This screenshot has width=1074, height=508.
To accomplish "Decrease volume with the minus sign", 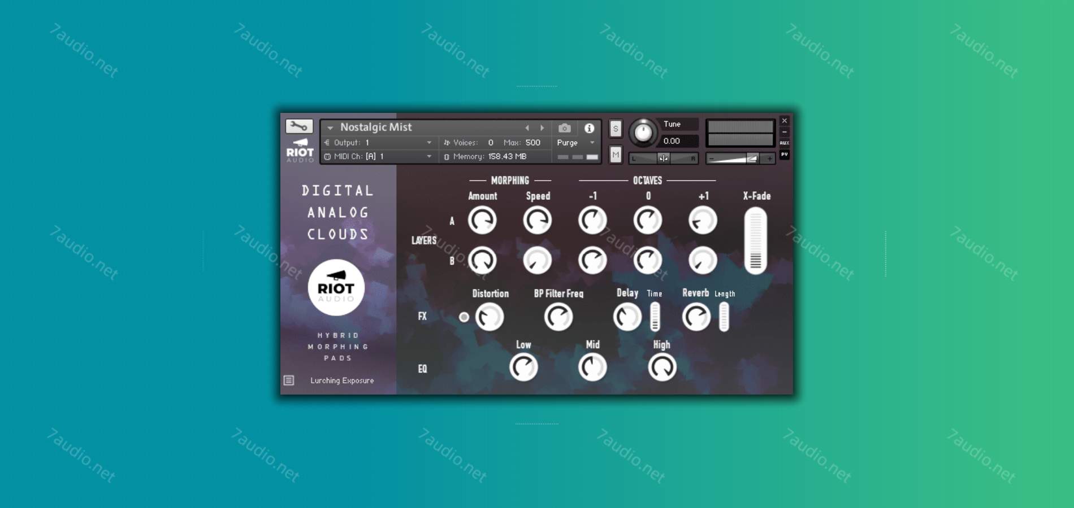I will coord(712,159).
